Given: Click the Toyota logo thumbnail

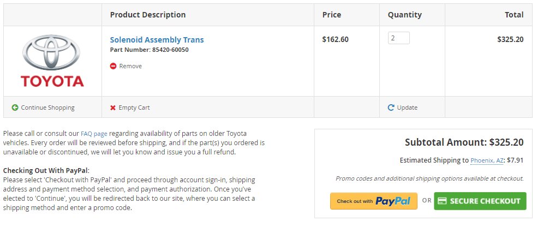Looking at the screenshot, I should click(x=52, y=61).
